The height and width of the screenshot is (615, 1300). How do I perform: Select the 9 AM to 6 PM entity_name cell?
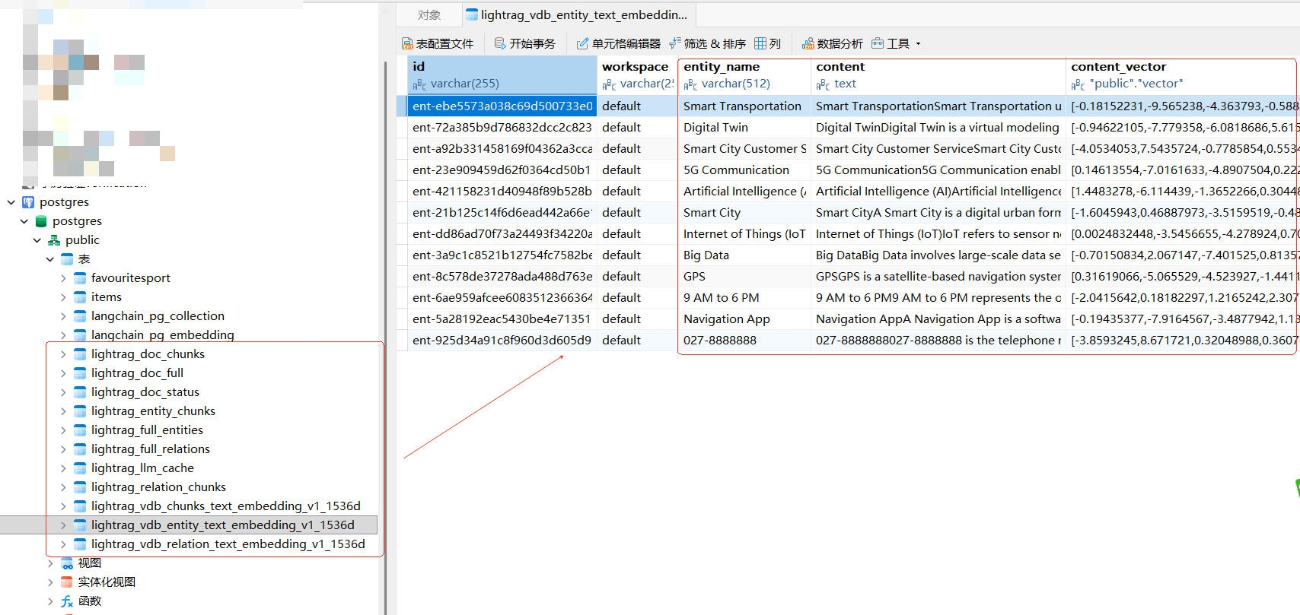coord(744,298)
